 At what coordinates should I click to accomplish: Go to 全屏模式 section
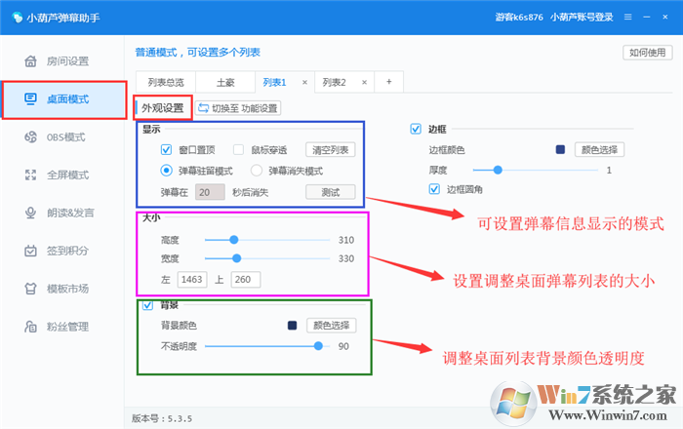[x=63, y=175]
